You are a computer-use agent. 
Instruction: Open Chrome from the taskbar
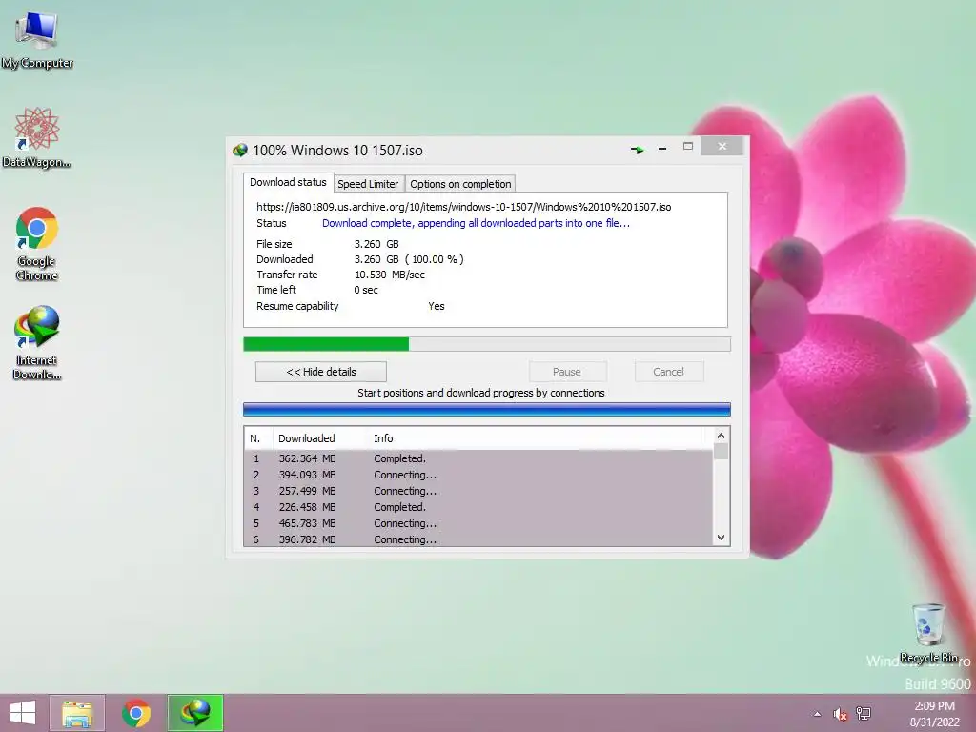click(x=136, y=713)
